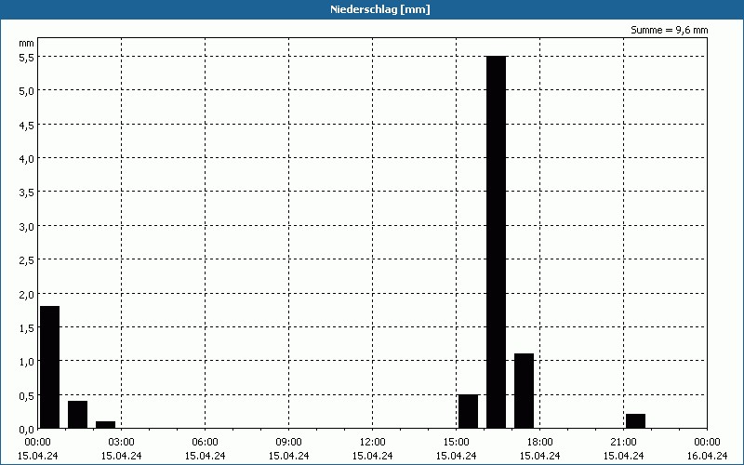Click the 0,2 mm bar after 21:00
Screen dimensions: 744x465
635,421
